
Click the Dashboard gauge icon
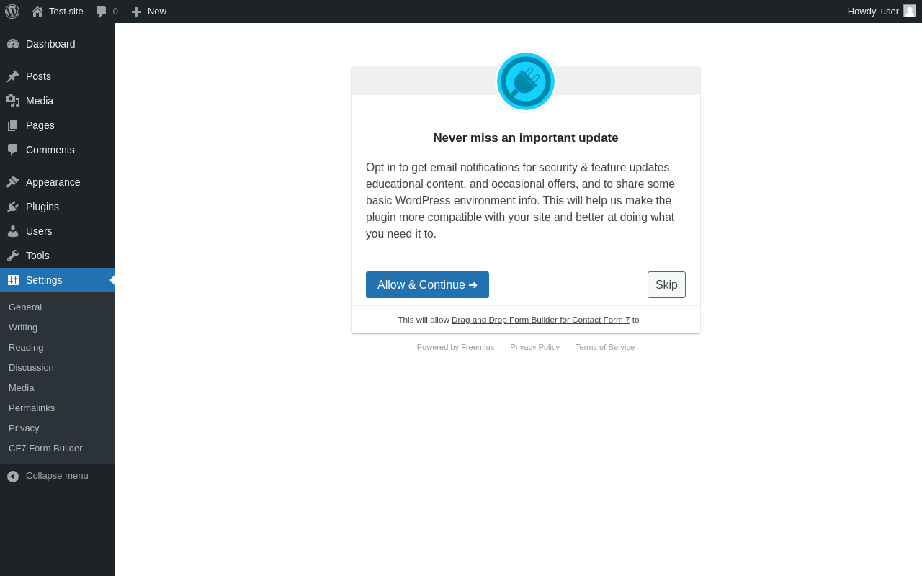click(13, 44)
